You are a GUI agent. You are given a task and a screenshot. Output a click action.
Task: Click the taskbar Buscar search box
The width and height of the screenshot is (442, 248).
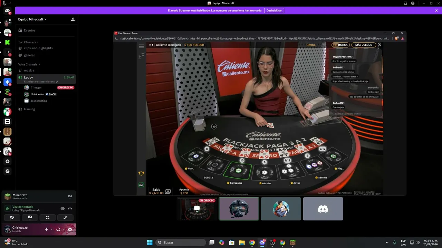click(181, 242)
